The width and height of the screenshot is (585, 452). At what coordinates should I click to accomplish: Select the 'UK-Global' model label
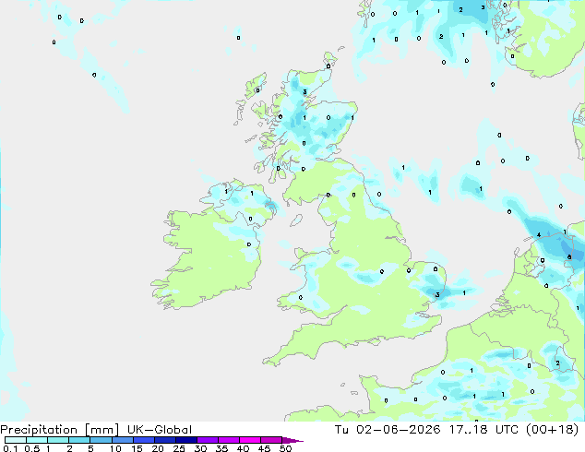(160, 430)
